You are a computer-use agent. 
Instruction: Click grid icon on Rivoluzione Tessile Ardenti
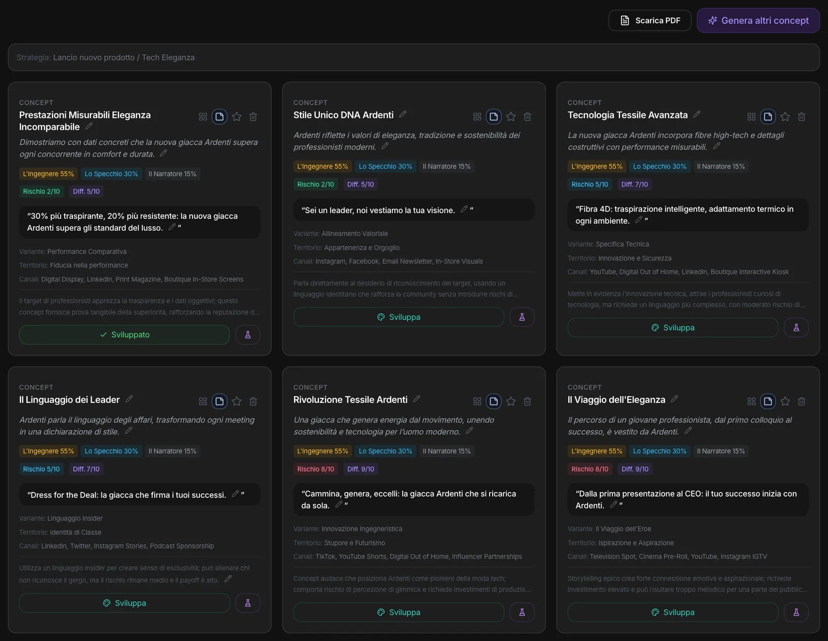[x=477, y=401]
